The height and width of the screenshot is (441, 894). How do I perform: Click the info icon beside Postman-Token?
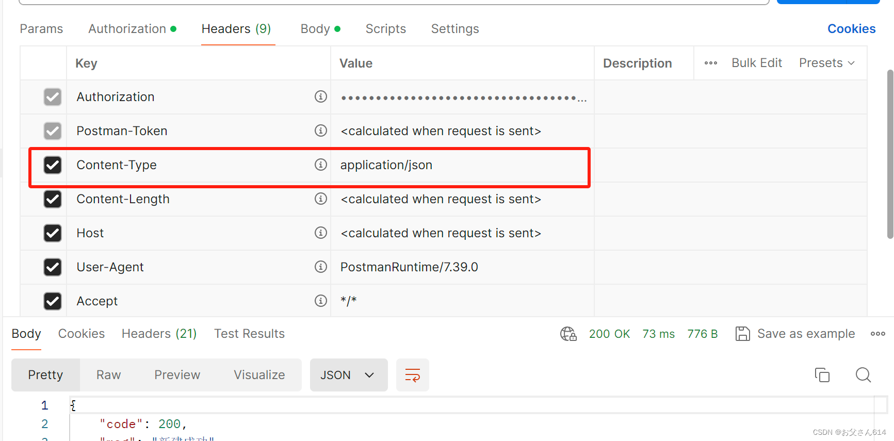tap(321, 130)
